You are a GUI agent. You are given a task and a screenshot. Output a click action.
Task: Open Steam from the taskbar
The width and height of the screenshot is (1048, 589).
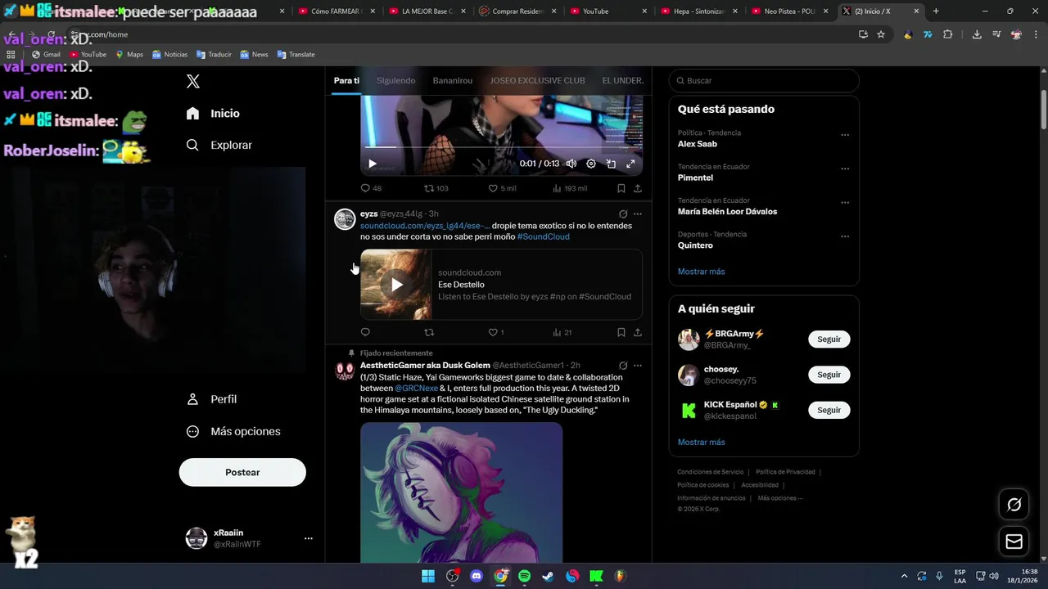548,576
